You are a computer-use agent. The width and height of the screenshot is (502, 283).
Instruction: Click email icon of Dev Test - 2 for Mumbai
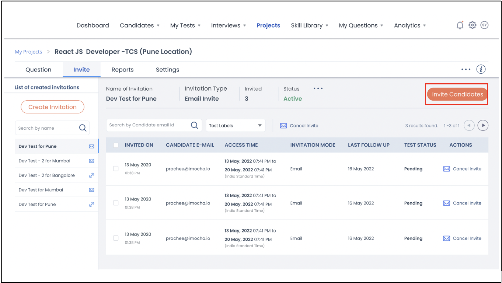coord(91,161)
